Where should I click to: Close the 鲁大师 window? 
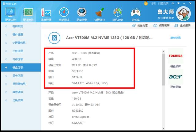(x=190, y=3)
